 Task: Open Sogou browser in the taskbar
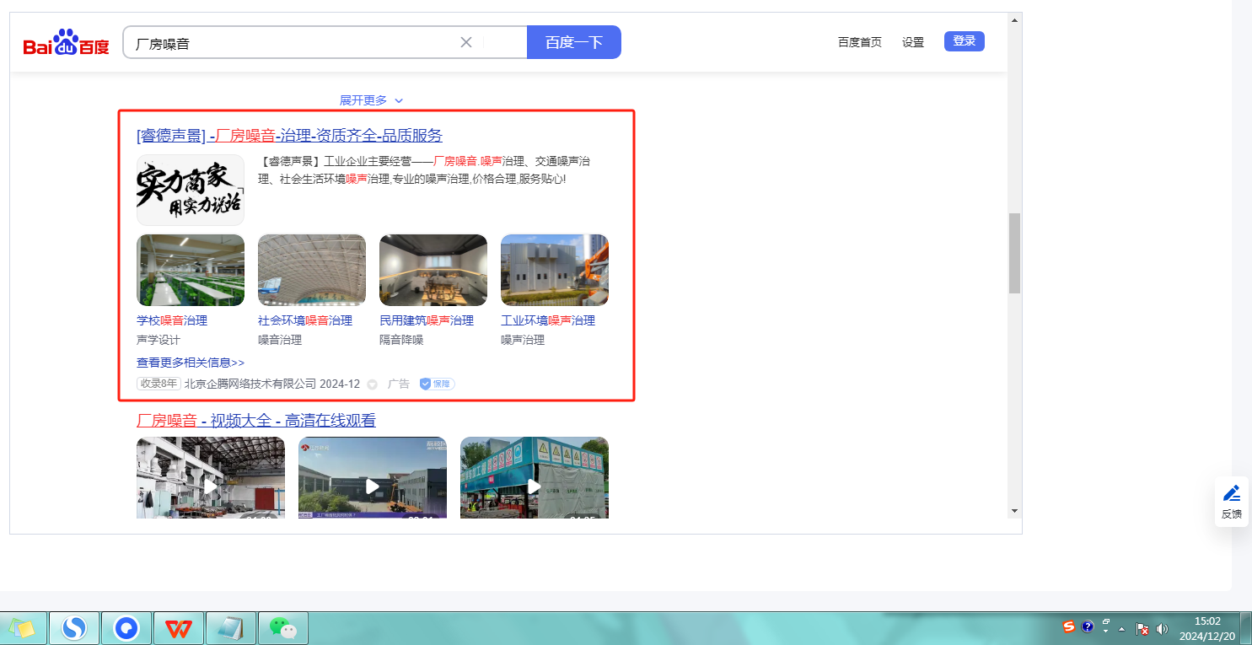click(x=74, y=628)
